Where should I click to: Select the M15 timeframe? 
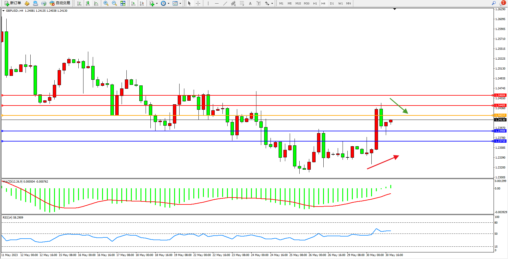298,4
